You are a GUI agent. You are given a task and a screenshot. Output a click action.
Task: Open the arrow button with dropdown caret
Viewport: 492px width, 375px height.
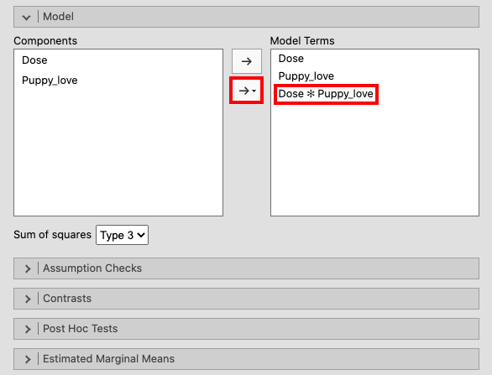[x=247, y=91]
